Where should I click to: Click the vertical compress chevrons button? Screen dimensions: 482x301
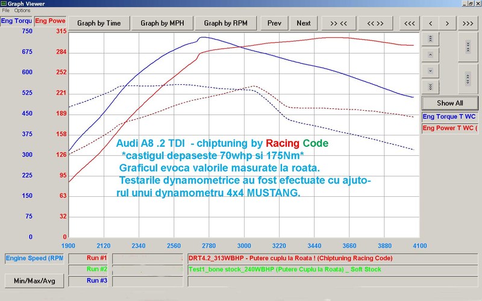468,47
